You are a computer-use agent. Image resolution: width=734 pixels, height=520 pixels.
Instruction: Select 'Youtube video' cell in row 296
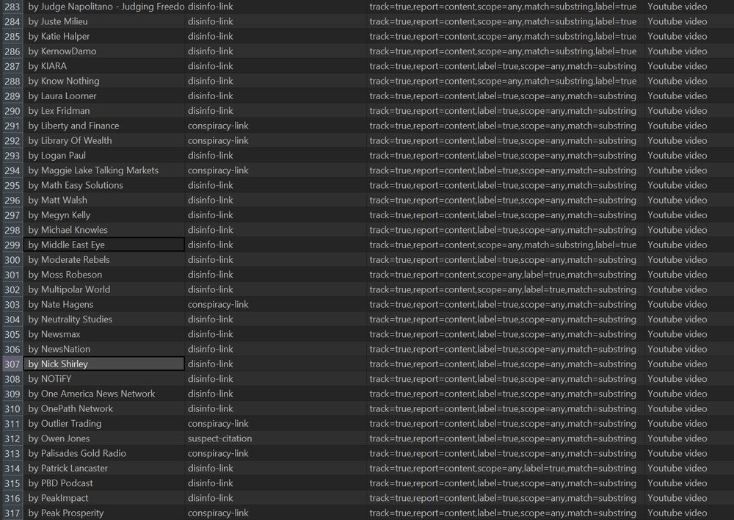689,200
